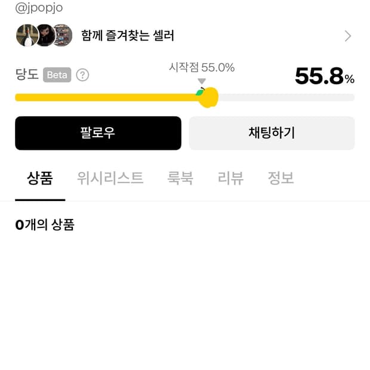Expand the 함께 즐겨찾는 셀러 chevron arrow
The image size is (370, 370).
click(348, 36)
